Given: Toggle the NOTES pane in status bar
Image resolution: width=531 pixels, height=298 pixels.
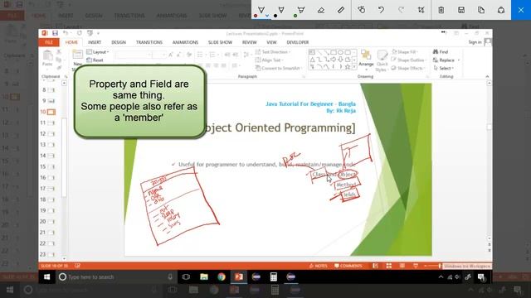Looking at the screenshot, I should tap(318, 266).
